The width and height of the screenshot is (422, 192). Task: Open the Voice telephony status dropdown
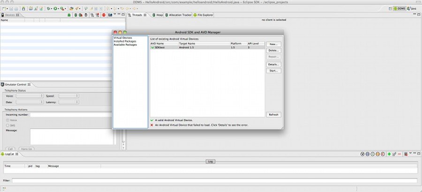tap(30, 96)
